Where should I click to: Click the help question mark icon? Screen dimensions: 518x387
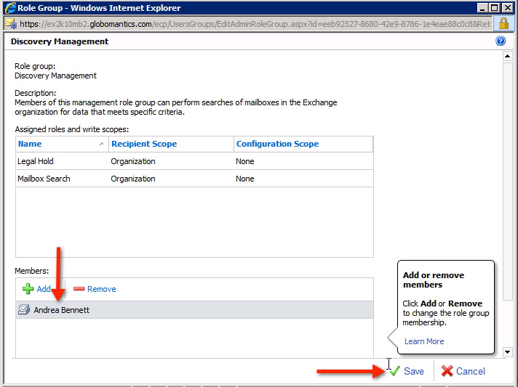pyautogui.click(x=501, y=41)
